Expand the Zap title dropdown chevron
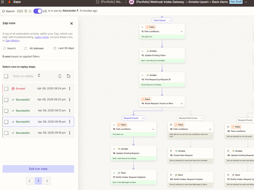Image resolution: width=254 pixels, height=190 pixels. pos(246,2)
